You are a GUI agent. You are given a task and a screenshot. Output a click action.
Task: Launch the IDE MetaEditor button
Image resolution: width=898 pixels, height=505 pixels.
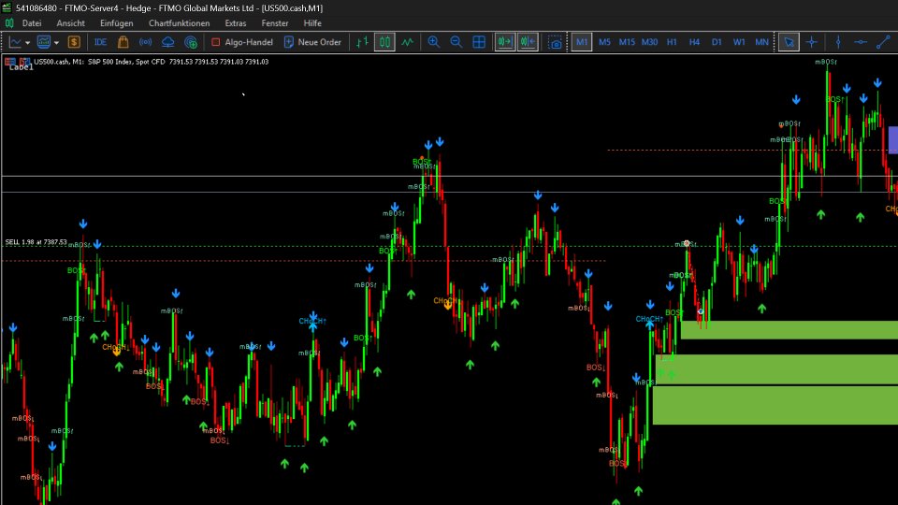pos(100,42)
